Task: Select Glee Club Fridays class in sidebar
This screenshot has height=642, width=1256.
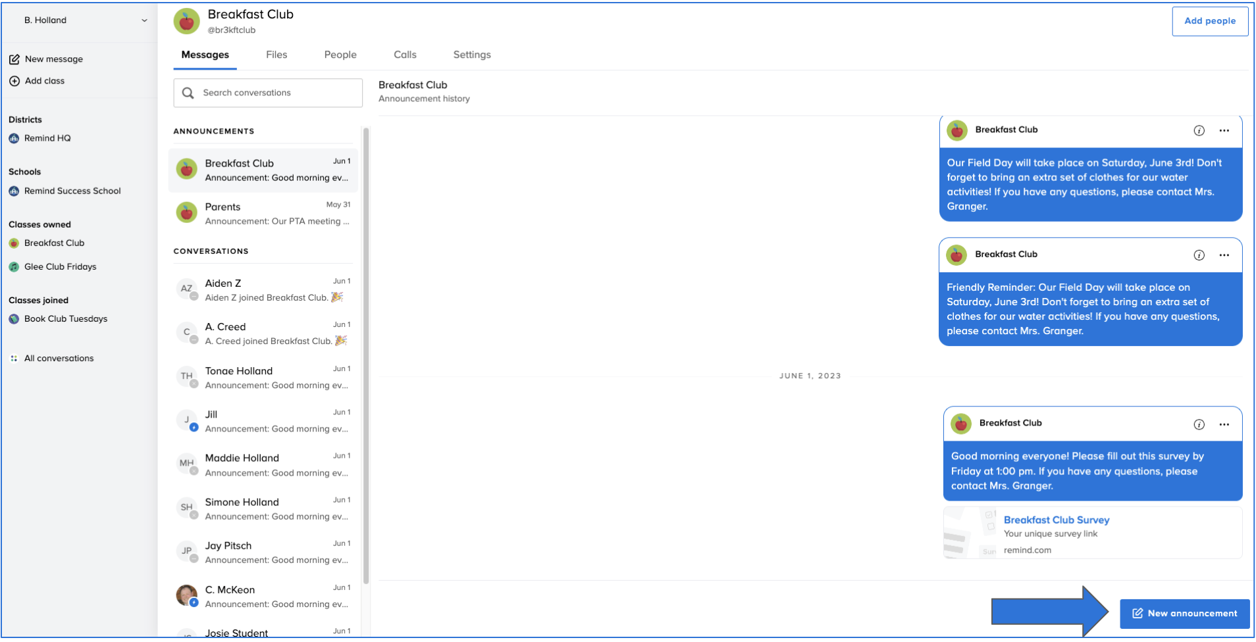Action: tap(60, 266)
